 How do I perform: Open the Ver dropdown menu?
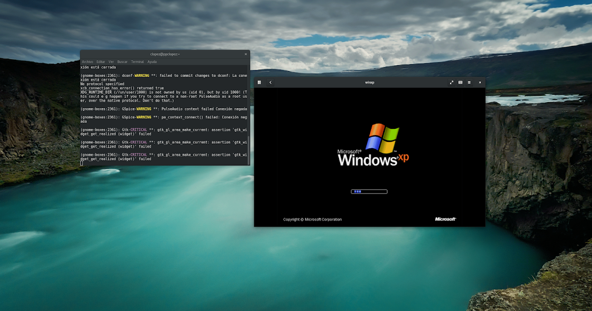(x=111, y=61)
